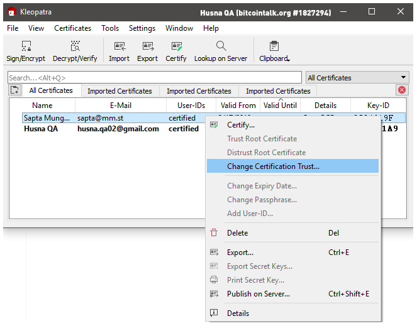This screenshot has width=417, height=326.
Task: Switch to the third Imported Certificates tab
Action: pyautogui.click(x=278, y=91)
